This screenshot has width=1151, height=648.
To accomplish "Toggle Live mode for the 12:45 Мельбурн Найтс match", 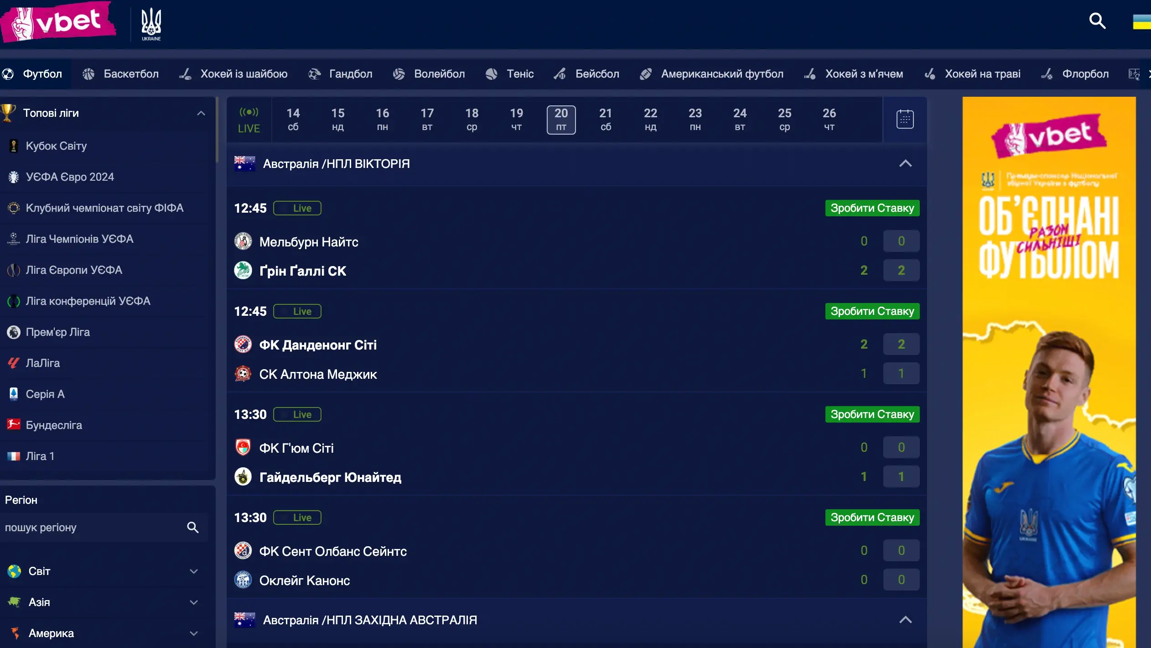I will (297, 208).
